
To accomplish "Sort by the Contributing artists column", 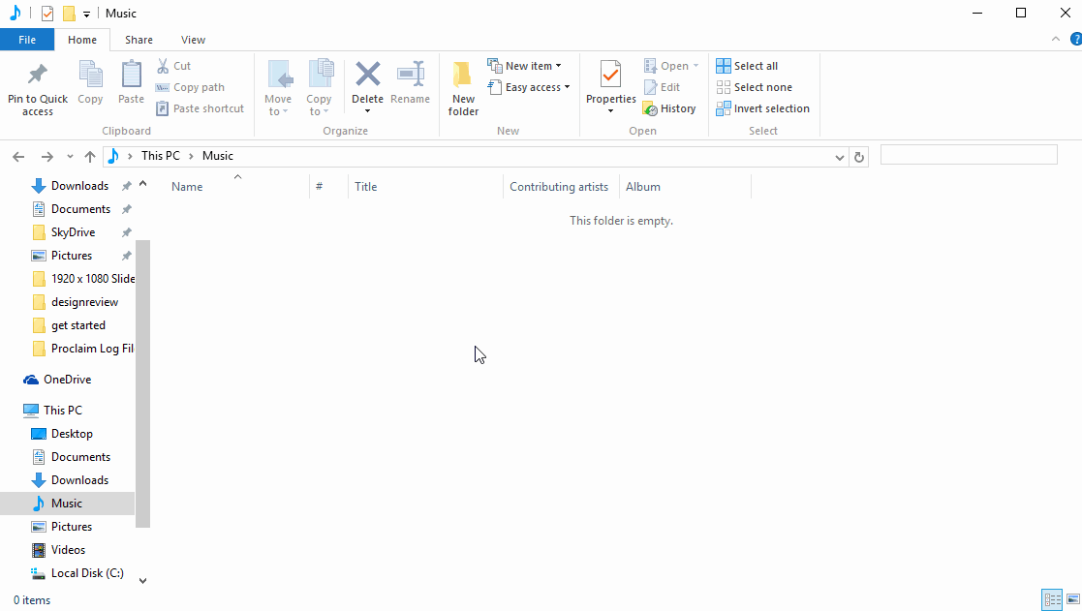I will click(559, 187).
